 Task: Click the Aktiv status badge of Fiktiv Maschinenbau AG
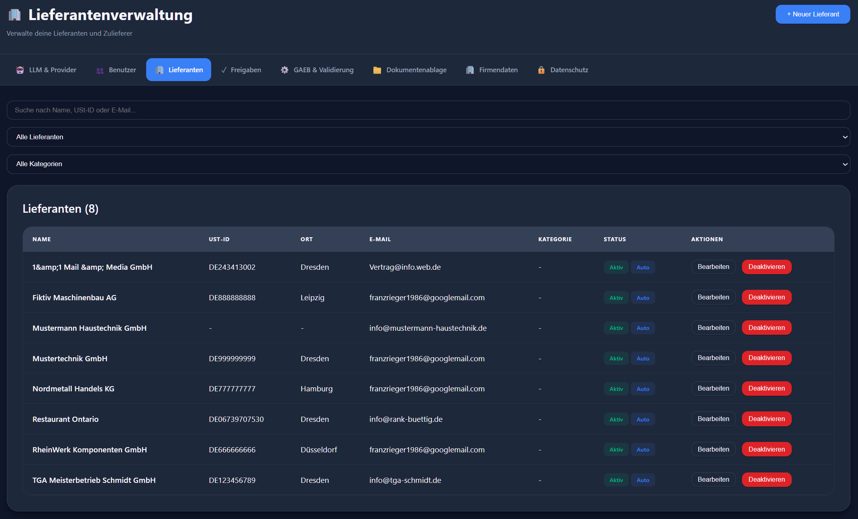point(616,298)
